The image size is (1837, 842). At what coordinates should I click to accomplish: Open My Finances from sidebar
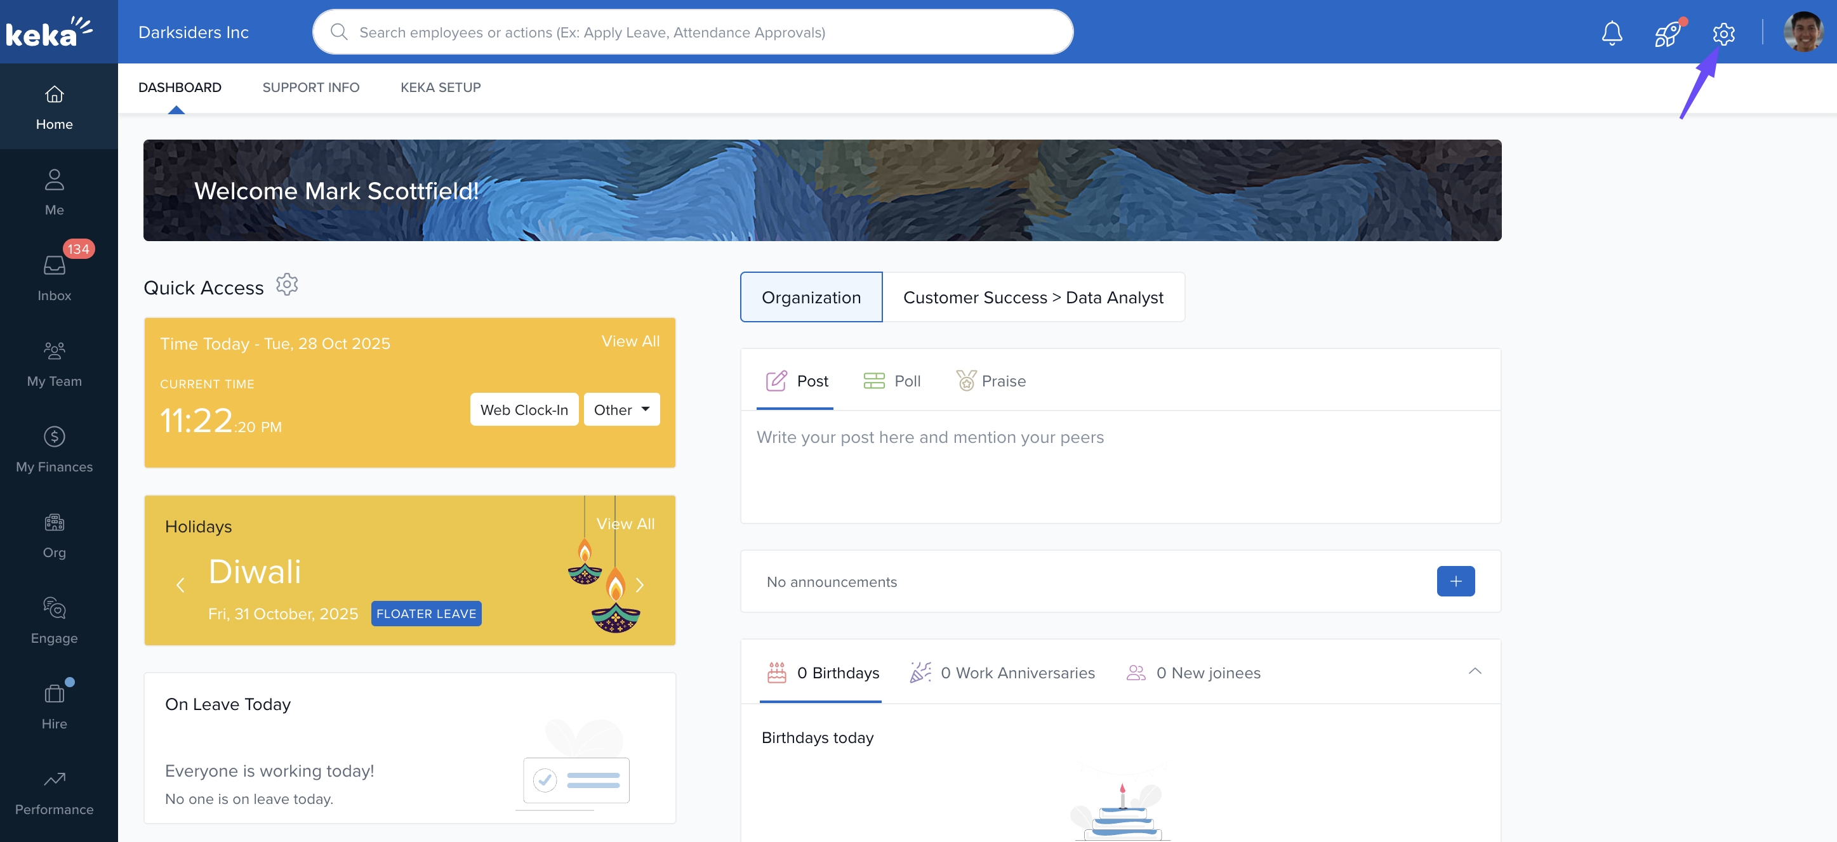[54, 449]
